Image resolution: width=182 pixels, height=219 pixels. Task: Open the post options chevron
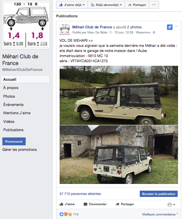click(x=176, y=26)
